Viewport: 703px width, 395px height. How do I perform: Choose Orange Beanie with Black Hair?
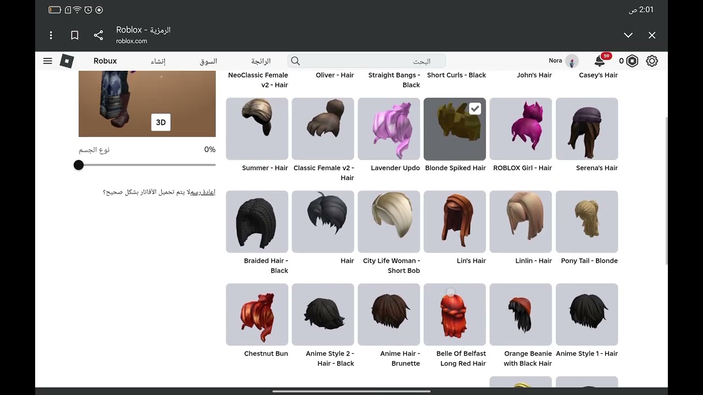point(521,314)
